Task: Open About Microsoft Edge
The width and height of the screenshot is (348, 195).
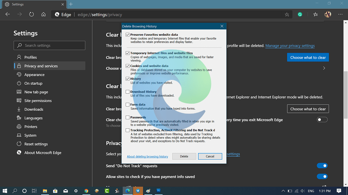Action: (x=49, y=153)
